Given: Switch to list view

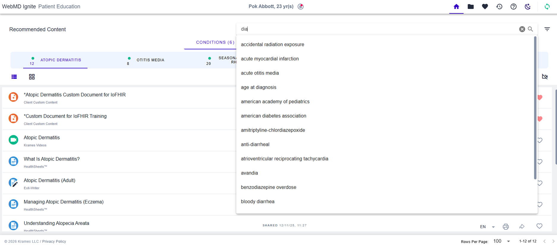Looking at the screenshot, I should (x=14, y=77).
